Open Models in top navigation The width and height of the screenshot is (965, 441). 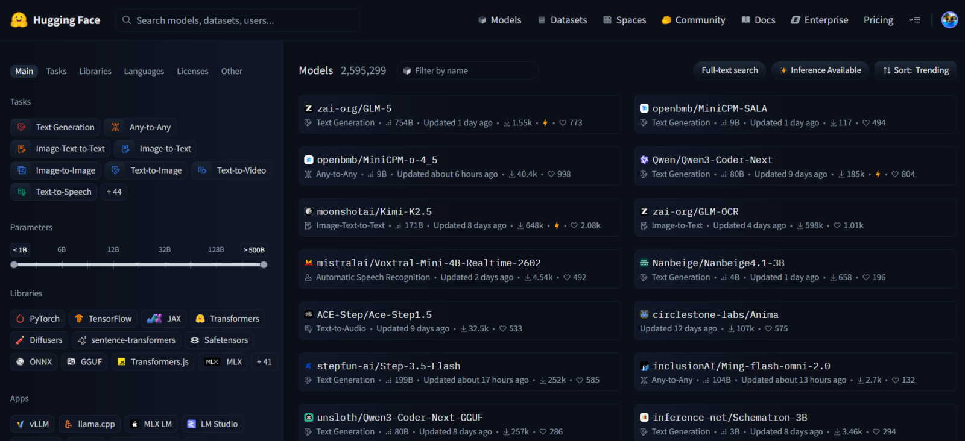point(499,20)
